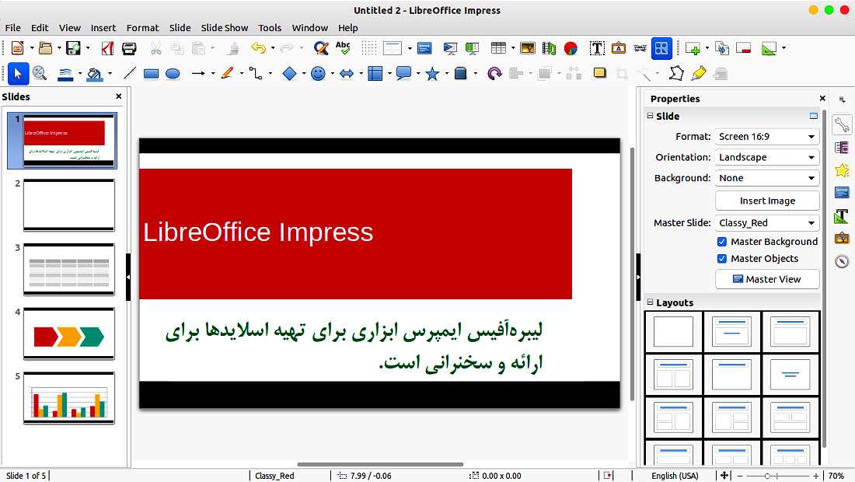The height and width of the screenshot is (482, 855).
Task: Click the Master View button
Action: (x=767, y=279)
